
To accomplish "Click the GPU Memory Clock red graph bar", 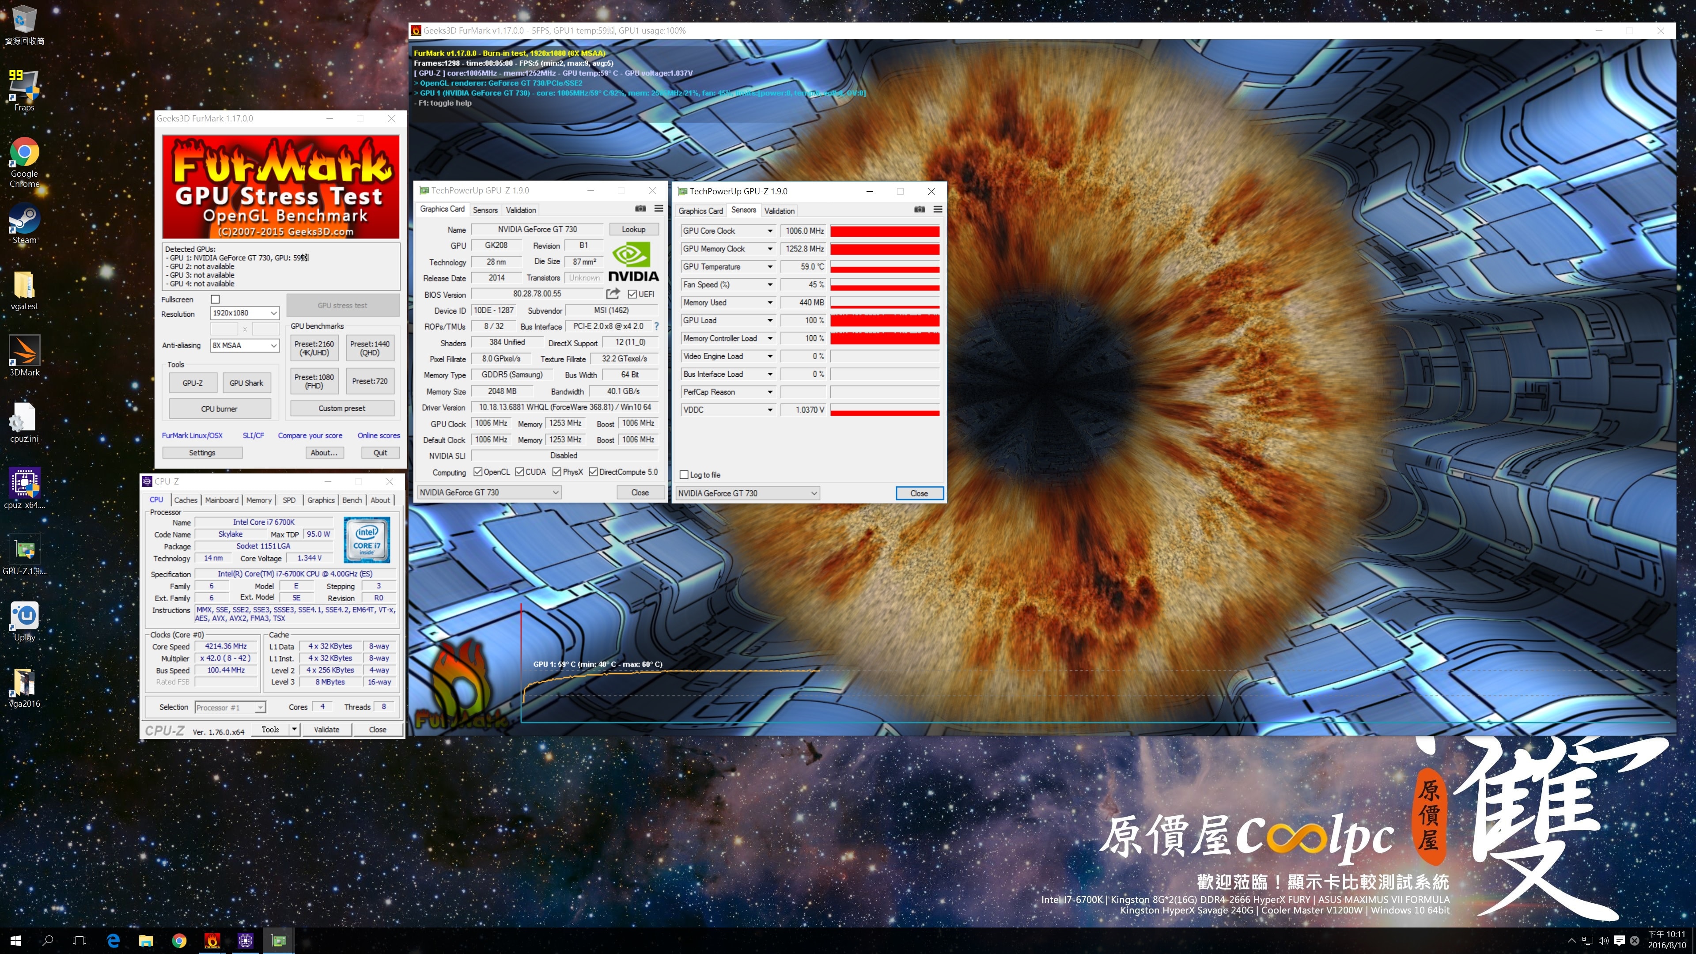I will tap(885, 249).
